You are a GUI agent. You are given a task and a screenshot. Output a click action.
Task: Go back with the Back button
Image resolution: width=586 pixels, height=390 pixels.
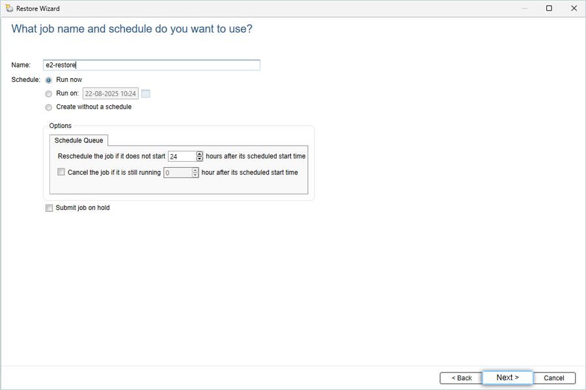(x=461, y=378)
